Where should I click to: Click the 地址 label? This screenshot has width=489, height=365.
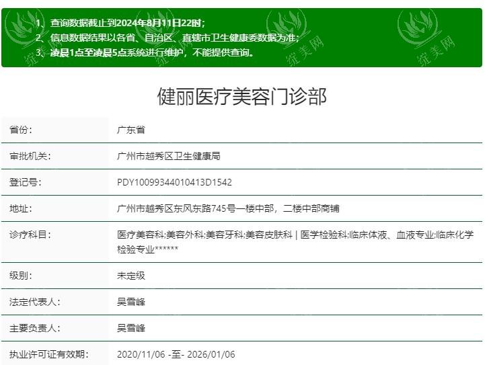click(x=21, y=208)
